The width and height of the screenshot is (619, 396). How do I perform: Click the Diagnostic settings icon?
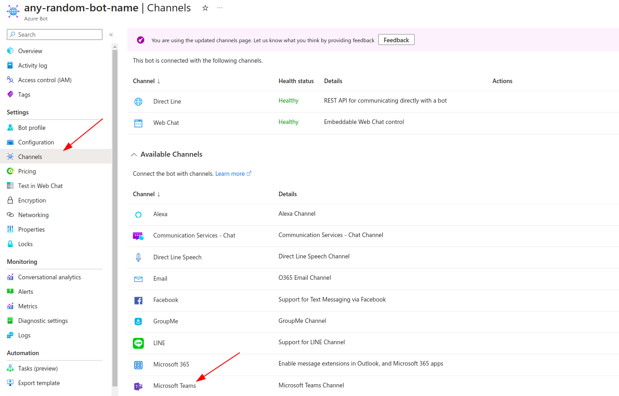[x=10, y=321]
